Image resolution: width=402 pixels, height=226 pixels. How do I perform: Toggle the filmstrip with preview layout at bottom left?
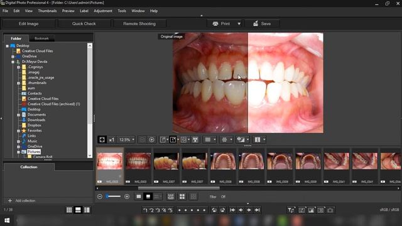coord(78,210)
